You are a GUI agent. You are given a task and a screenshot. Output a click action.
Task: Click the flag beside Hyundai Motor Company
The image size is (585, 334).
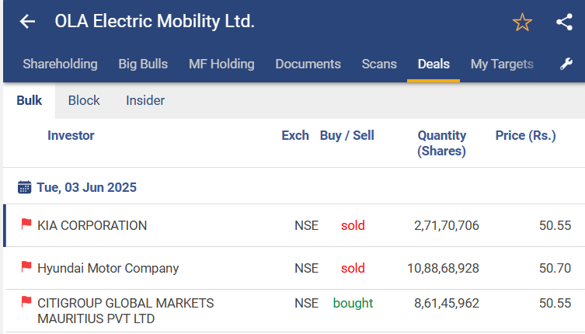(x=26, y=268)
